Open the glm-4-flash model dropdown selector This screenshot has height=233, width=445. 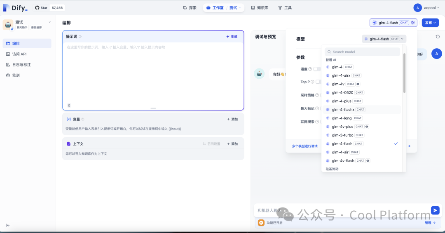pyautogui.click(x=384, y=39)
